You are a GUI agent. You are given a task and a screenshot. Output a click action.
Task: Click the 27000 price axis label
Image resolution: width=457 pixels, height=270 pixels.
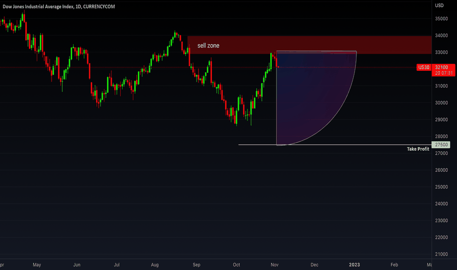tap(441, 153)
